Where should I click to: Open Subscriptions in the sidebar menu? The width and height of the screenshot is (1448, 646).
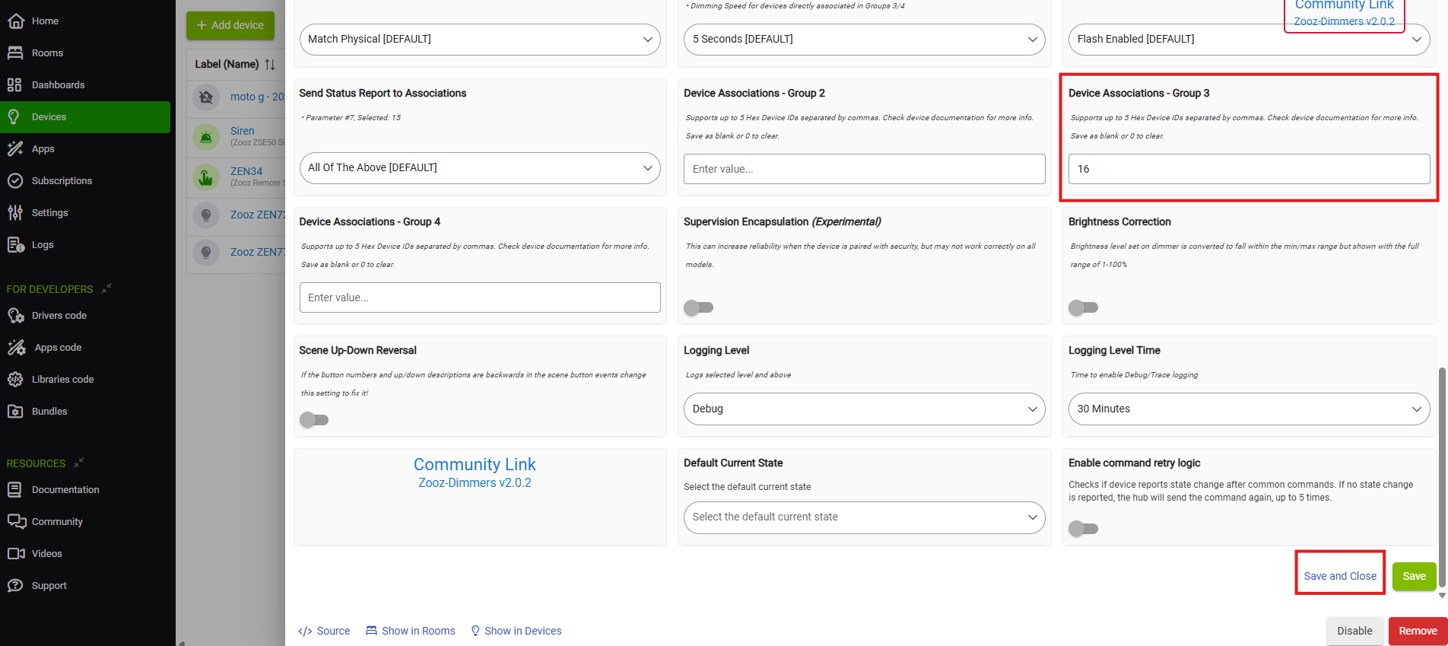[62, 181]
